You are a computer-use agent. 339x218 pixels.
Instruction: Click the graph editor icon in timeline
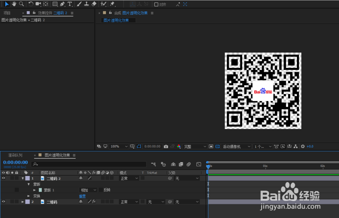(x=198, y=164)
